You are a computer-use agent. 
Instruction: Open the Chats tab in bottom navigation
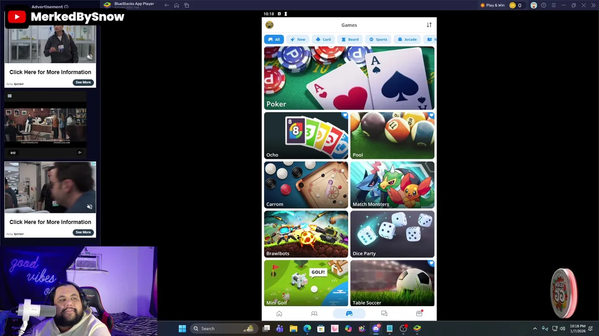point(384,314)
